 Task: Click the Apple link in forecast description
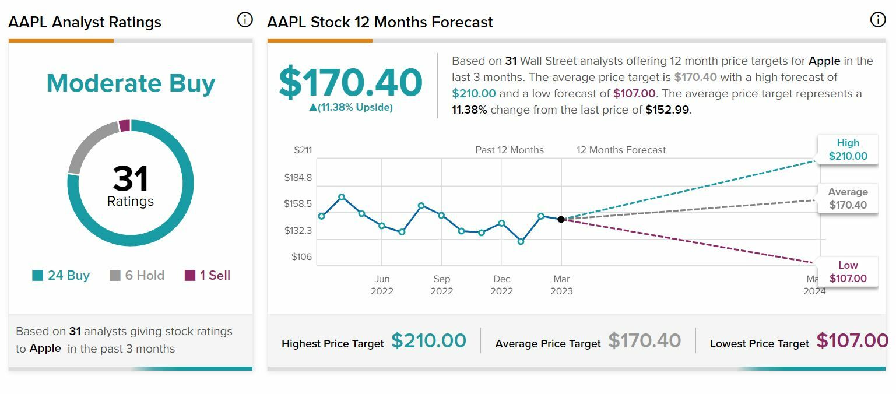[x=824, y=61]
